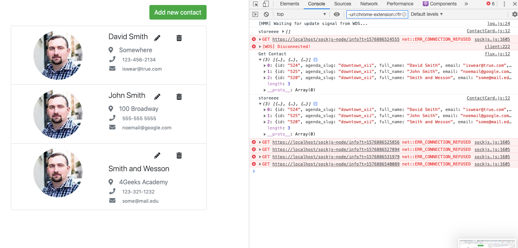This screenshot has height=248, width=518.
Task: Click the Add new contact button
Action: [x=178, y=12]
